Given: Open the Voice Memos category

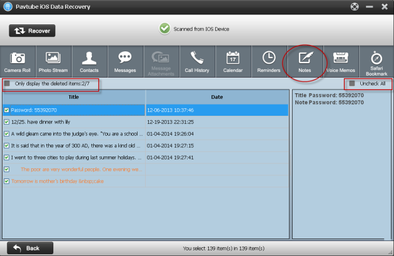Looking at the screenshot, I should [x=341, y=61].
